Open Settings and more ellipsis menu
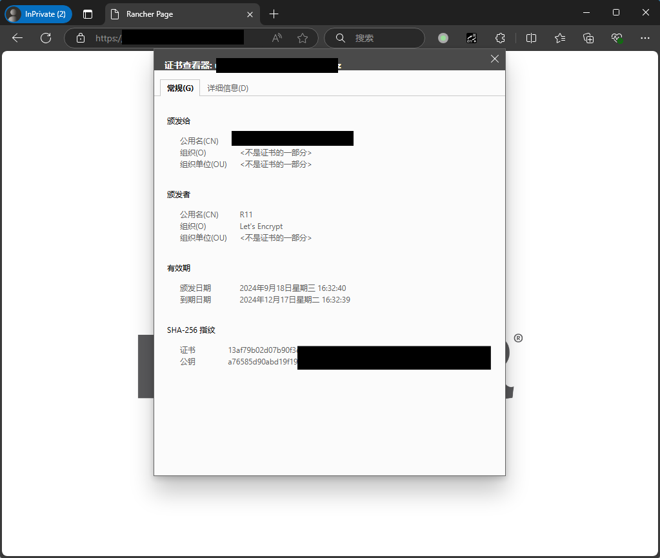Viewport: 660px width, 558px height. (x=645, y=38)
